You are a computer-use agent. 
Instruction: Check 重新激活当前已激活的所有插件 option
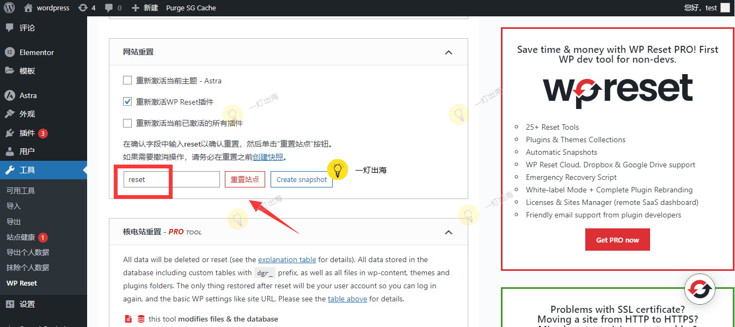(127, 123)
